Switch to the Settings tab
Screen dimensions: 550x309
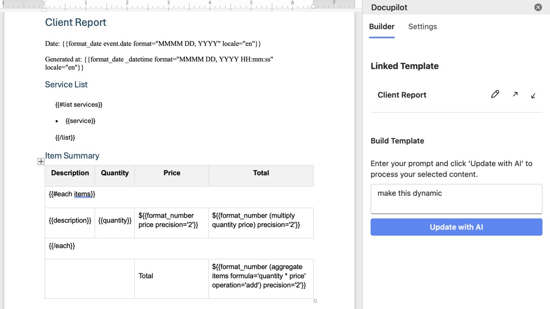point(422,27)
